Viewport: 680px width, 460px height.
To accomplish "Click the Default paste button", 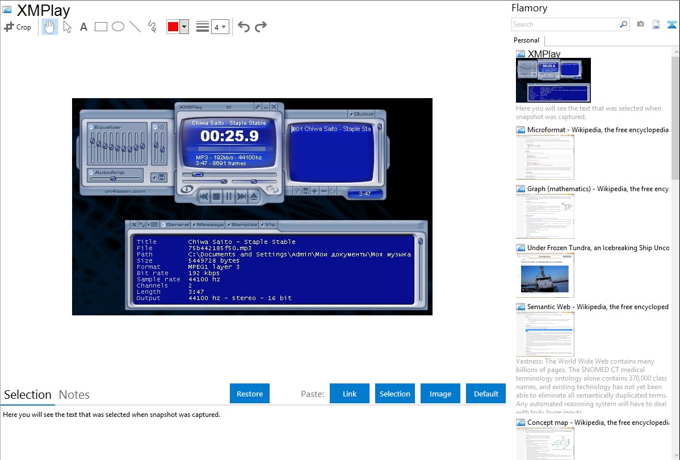I will point(486,394).
